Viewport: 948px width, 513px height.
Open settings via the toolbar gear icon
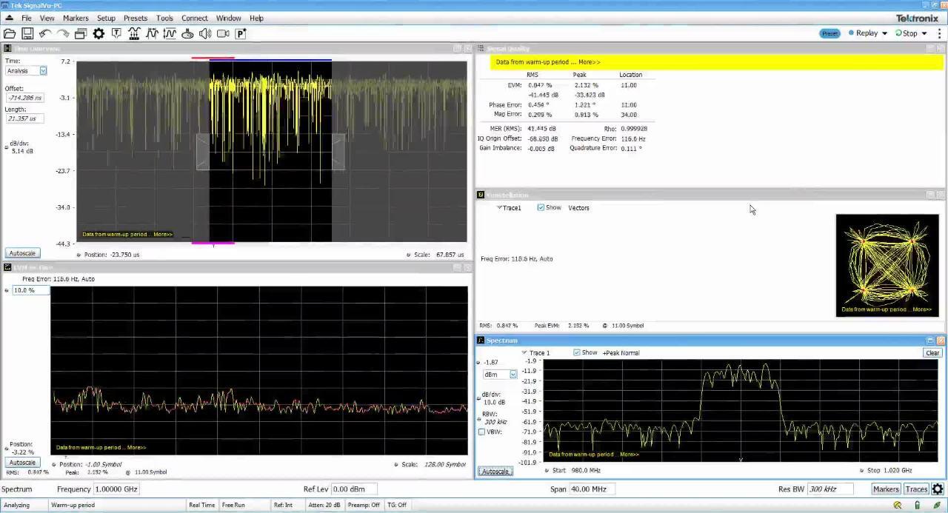[x=99, y=33]
